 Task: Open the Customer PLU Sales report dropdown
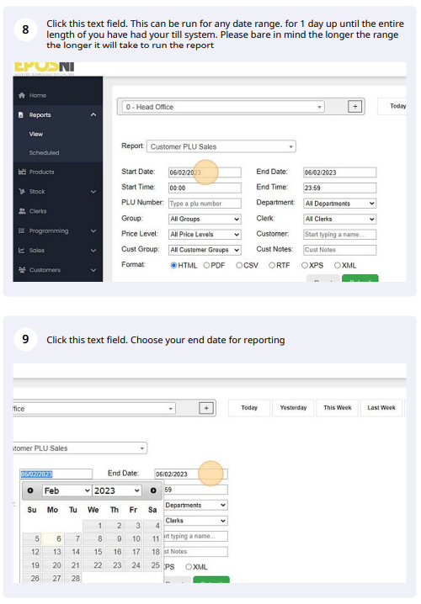point(221,146)
